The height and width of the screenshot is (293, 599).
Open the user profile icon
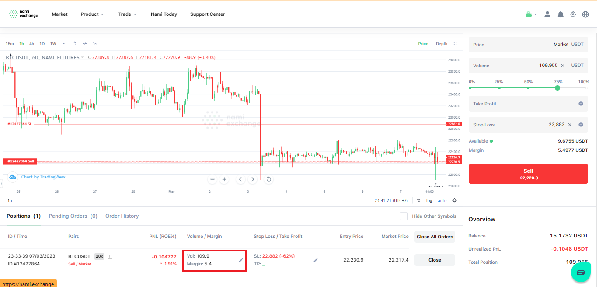(547, 14)
